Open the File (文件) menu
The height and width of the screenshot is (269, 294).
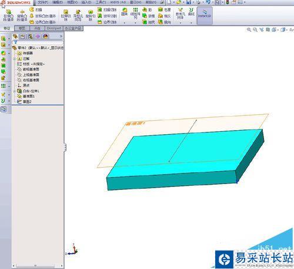[42, 2]
